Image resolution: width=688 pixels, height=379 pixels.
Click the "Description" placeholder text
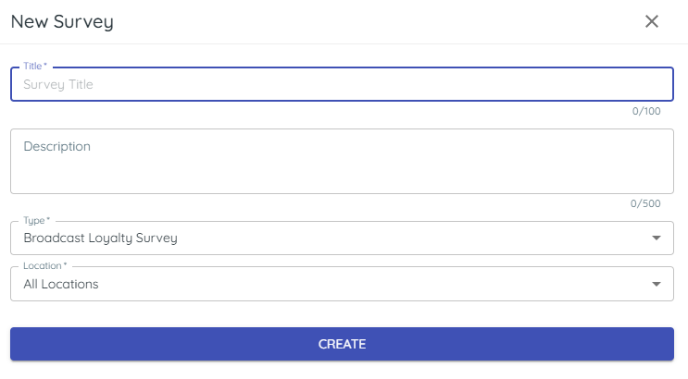(x=56, y=146)
